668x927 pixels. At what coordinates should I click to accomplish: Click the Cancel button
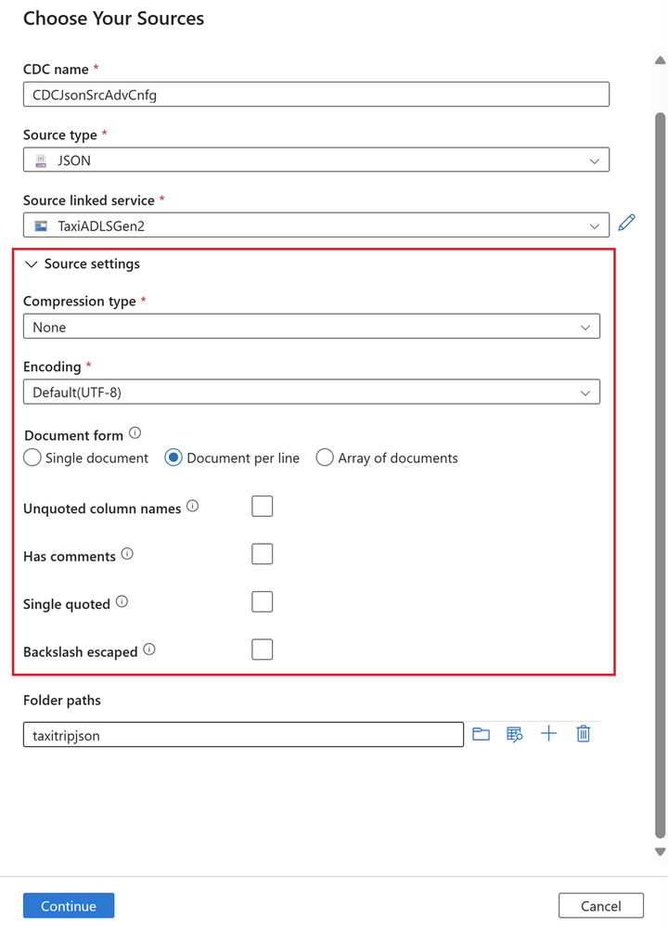(600, 906)
